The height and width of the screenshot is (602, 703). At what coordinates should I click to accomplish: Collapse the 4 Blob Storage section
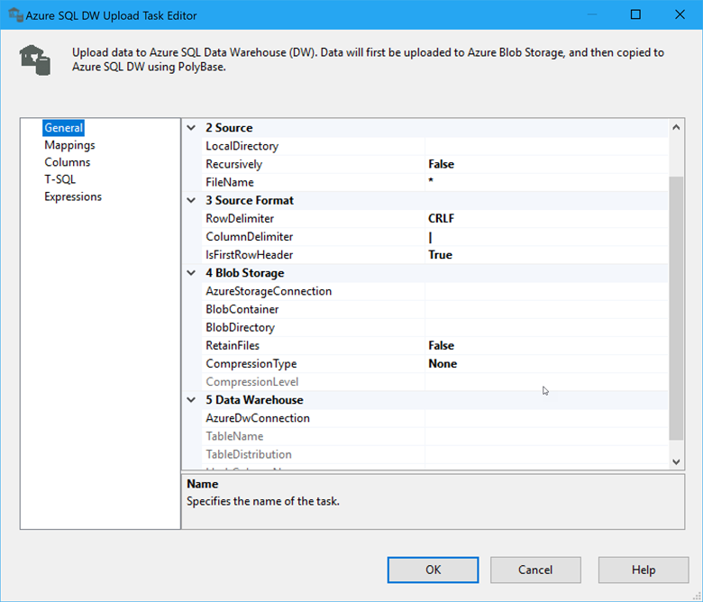tap(191, 273)
